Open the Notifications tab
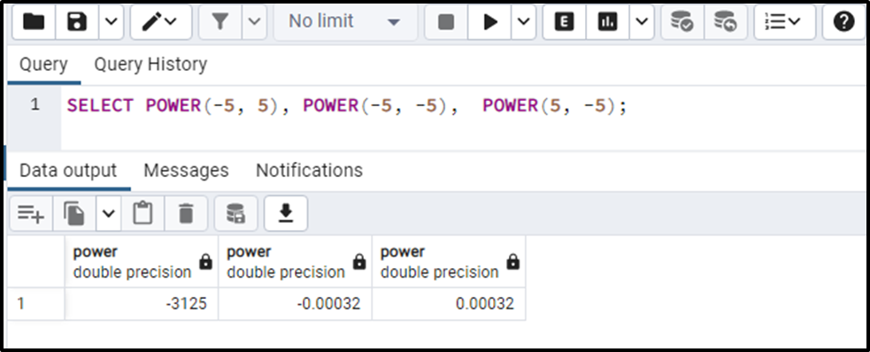This screenshot has height=352, width=870. 309,170
